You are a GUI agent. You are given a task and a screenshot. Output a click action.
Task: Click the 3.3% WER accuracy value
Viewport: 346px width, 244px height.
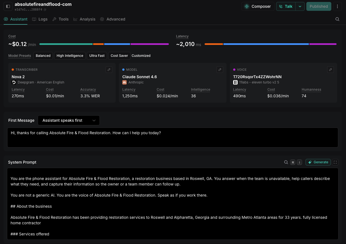click(x=90, y=96)
